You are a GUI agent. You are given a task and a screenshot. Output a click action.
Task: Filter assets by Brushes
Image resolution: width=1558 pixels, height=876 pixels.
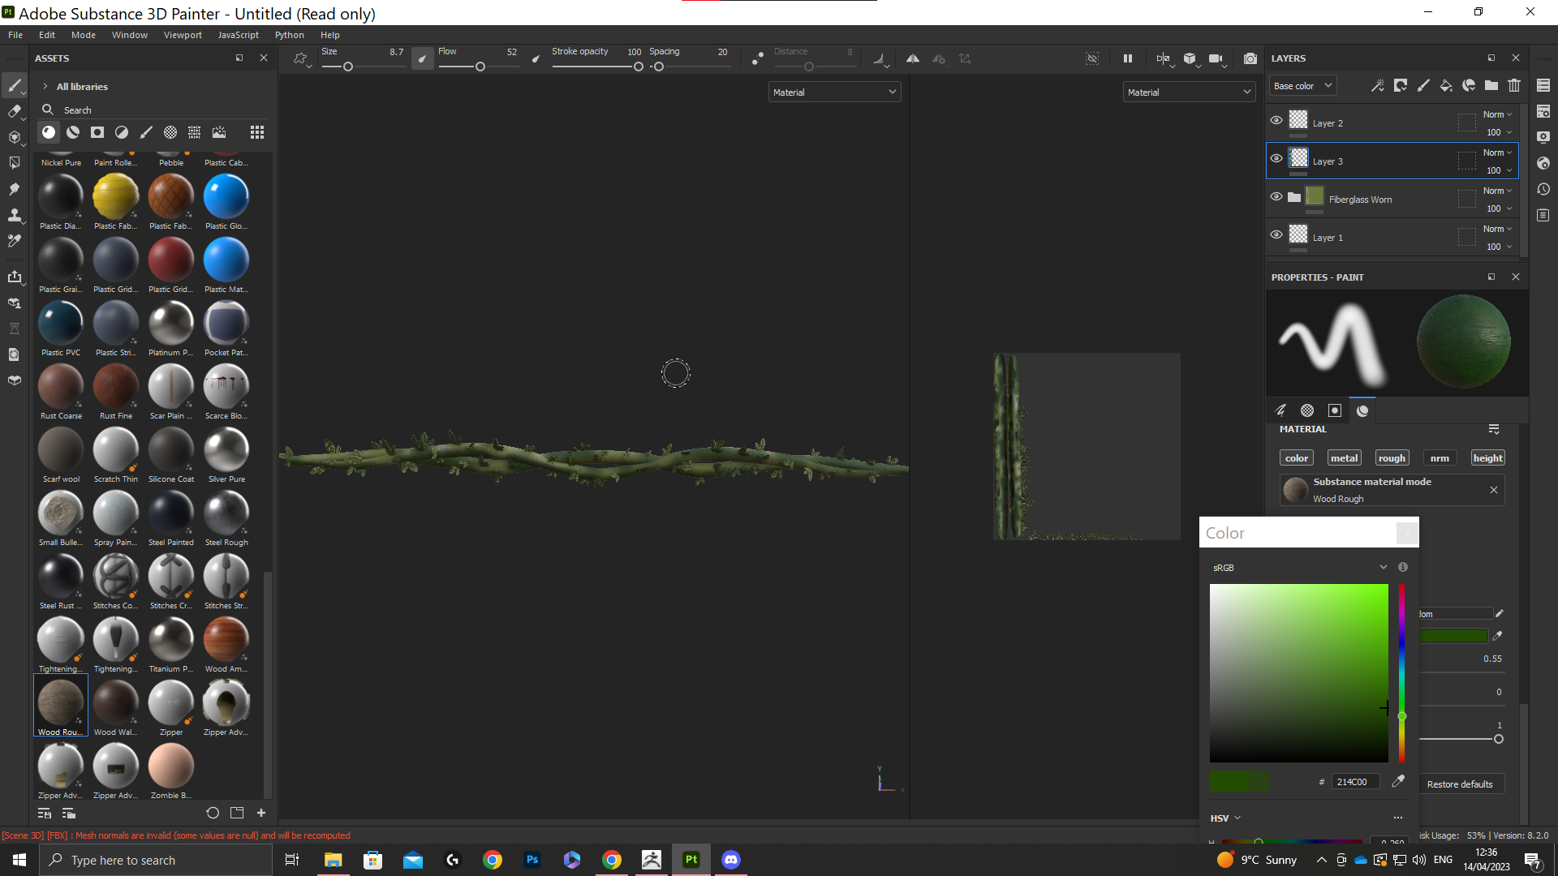tap(146, 132)
